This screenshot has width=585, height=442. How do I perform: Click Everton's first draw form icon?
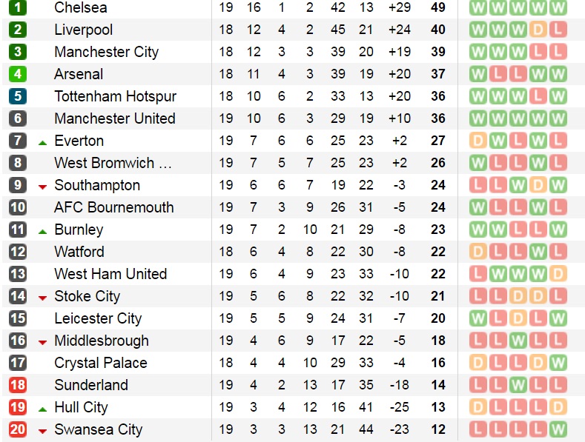[478, 141]
